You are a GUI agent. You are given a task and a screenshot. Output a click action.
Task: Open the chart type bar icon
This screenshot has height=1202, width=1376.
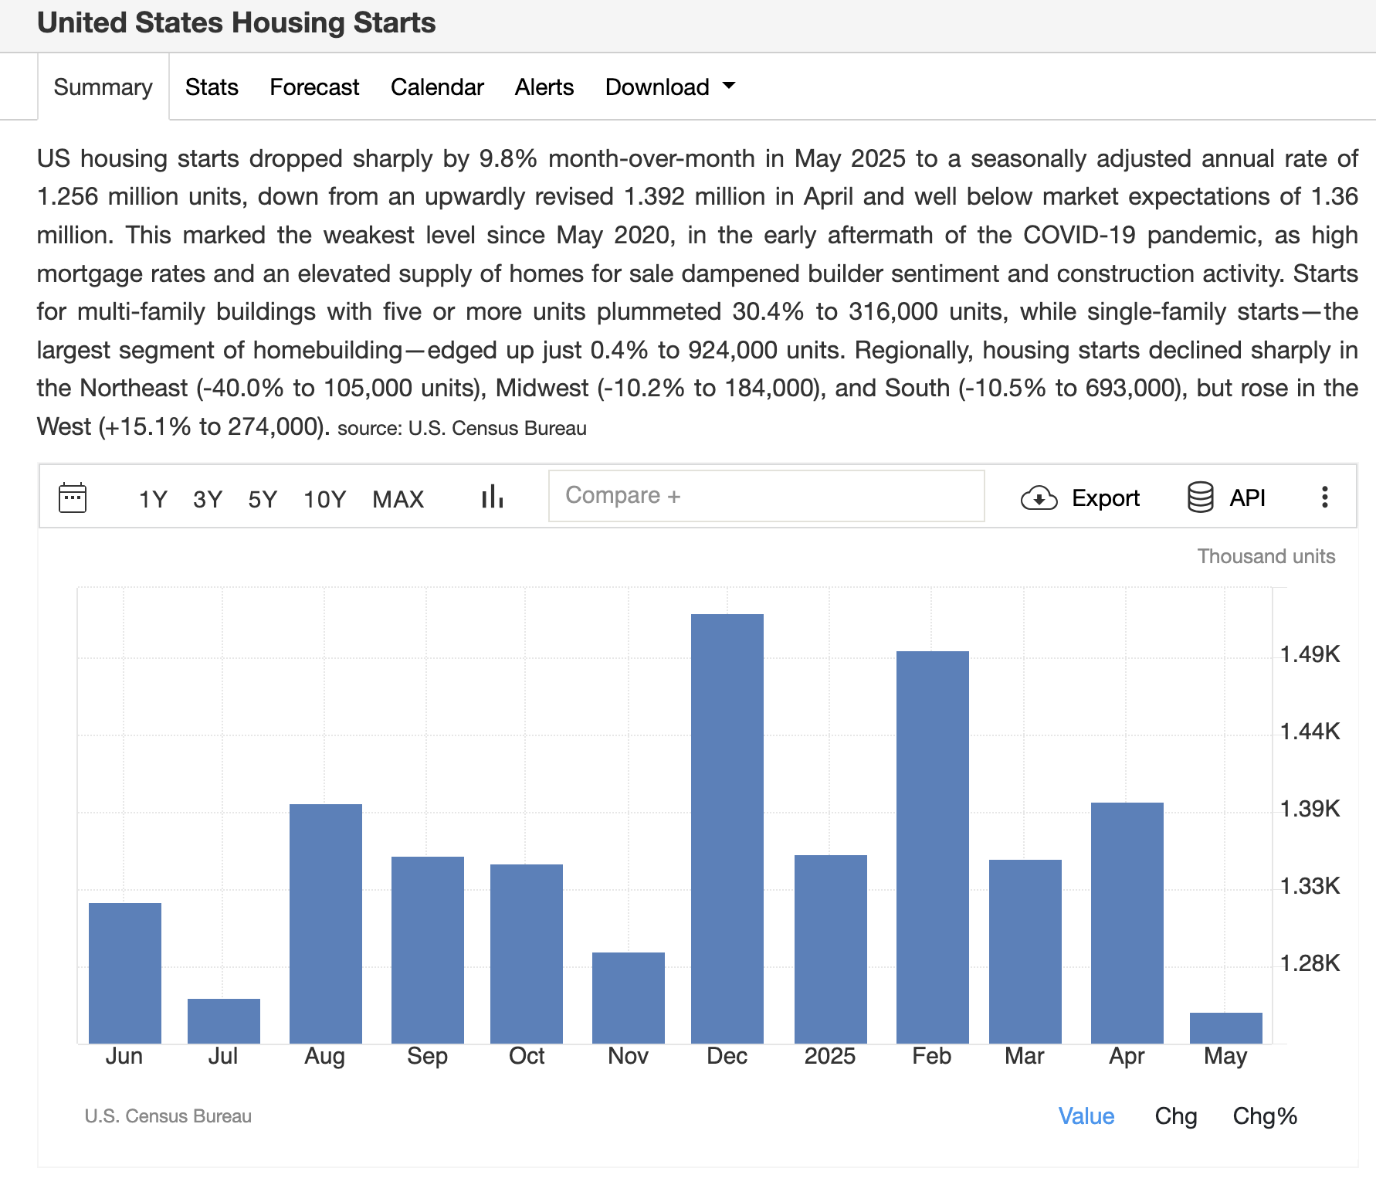point(492,497)
